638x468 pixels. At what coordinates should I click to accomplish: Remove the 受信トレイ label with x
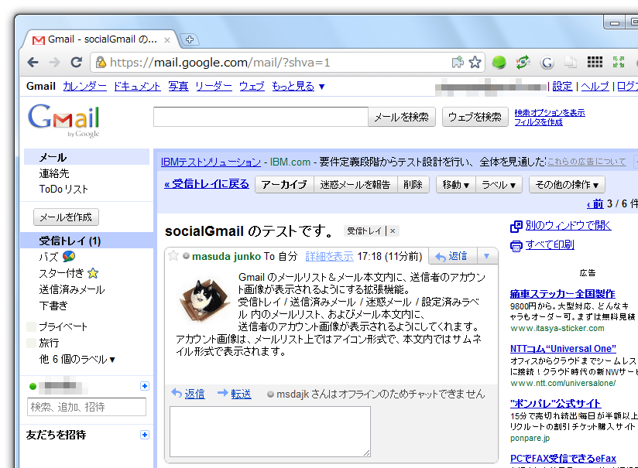(393, 231)
